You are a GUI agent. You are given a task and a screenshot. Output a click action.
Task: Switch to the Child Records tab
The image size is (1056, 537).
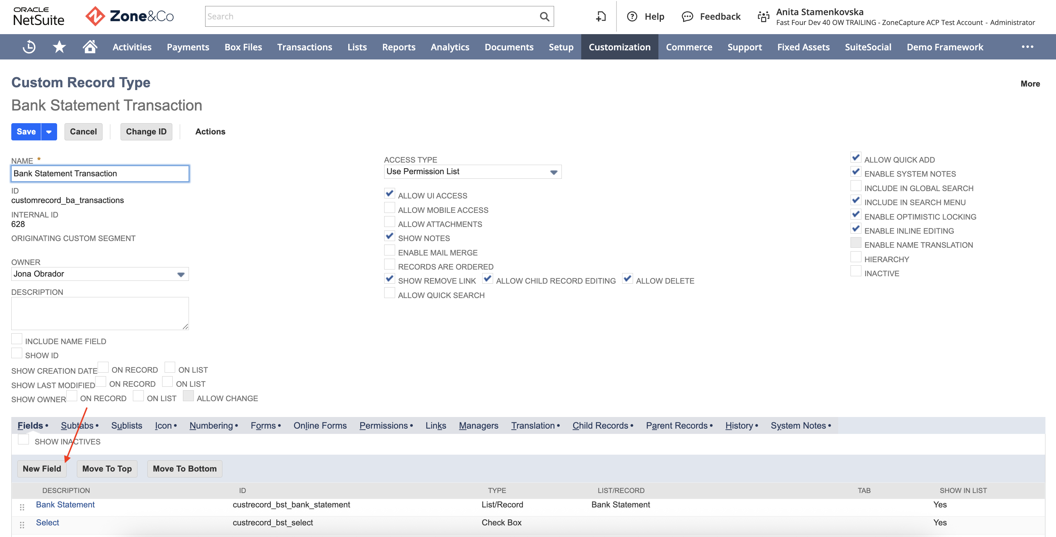click(600, 426)
